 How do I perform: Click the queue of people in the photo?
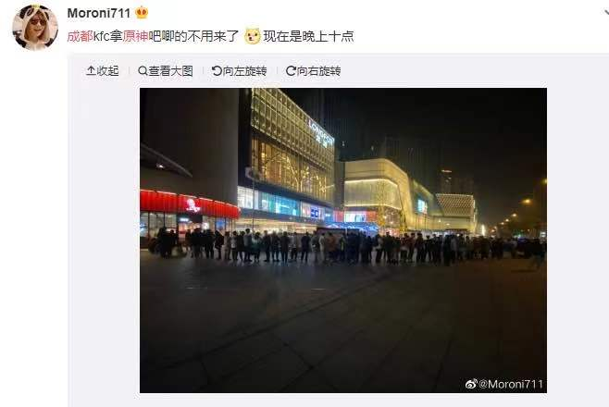click(345, 246)
